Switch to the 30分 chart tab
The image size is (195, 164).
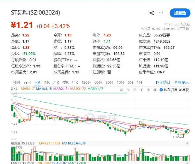(x=109, y=82)
